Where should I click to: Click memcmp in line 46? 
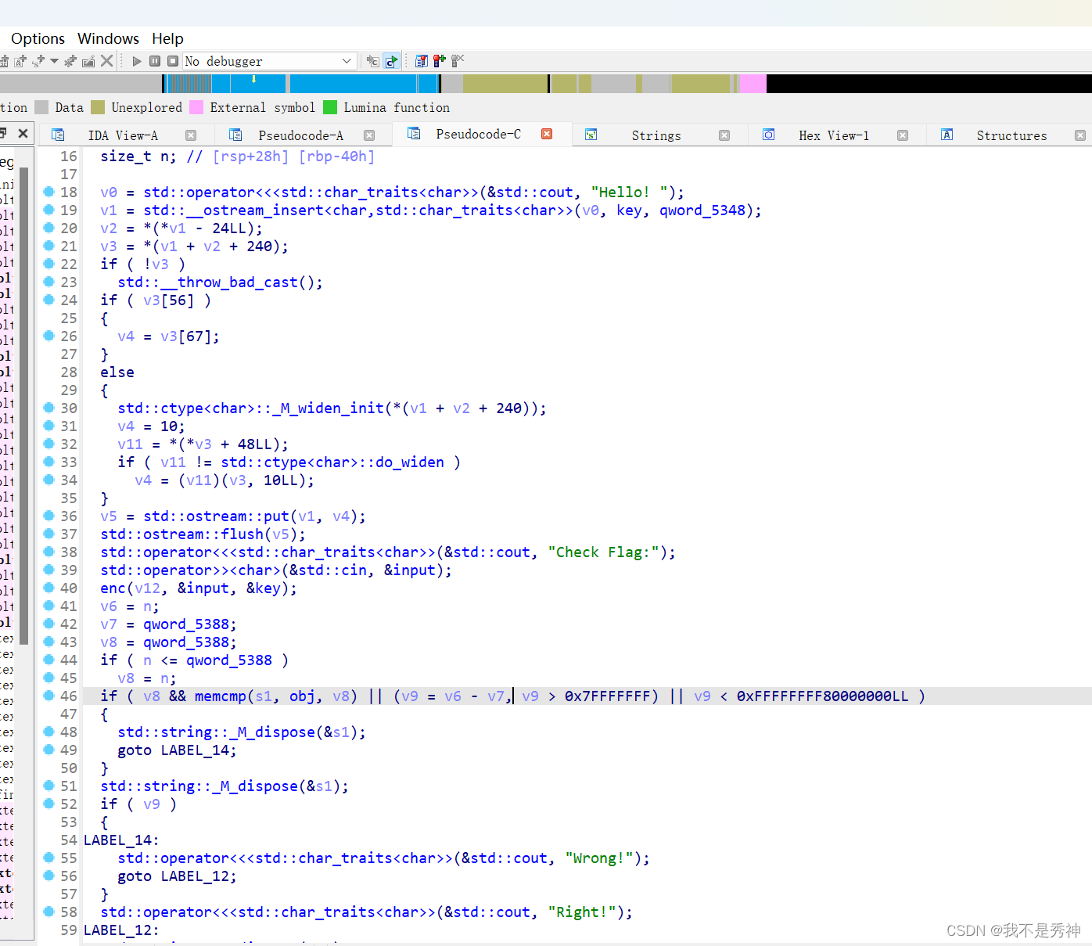[221, 696]
